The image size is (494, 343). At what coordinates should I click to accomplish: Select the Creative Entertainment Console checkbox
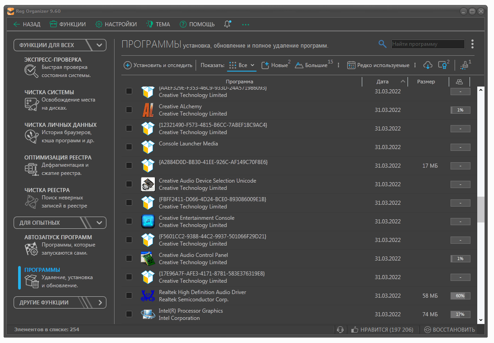(x=129, y=221)
